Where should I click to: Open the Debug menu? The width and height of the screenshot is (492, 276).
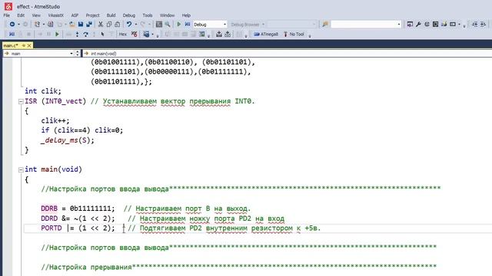pos(128,15)
